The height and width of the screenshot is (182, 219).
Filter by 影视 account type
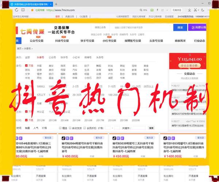(x=146, y=70)
